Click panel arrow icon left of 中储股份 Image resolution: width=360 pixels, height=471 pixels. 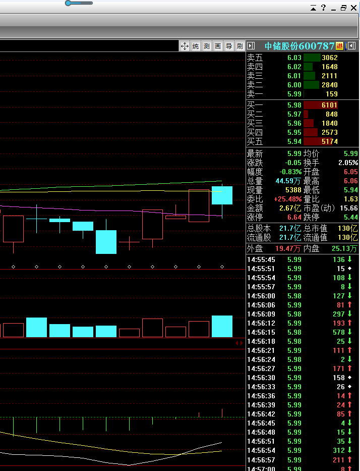251,46
